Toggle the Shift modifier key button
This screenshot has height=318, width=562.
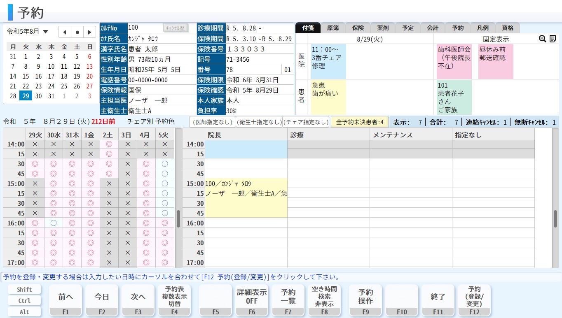click(24, 290)
